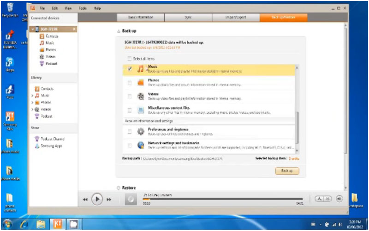Disconnect device using X beside SGH-I727R
The image size is (369, 231).
74,29
